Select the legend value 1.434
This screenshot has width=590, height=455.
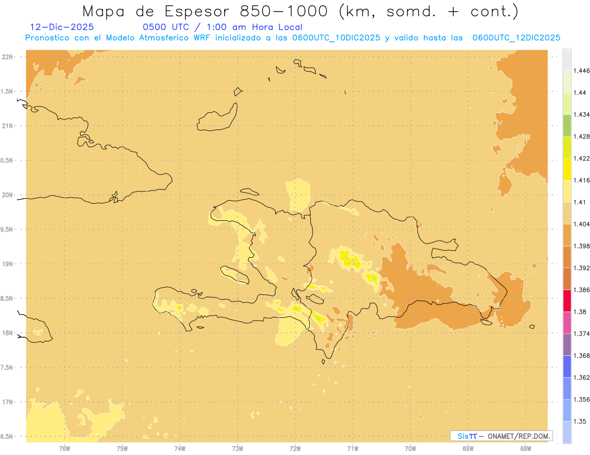tap(582, 114)
